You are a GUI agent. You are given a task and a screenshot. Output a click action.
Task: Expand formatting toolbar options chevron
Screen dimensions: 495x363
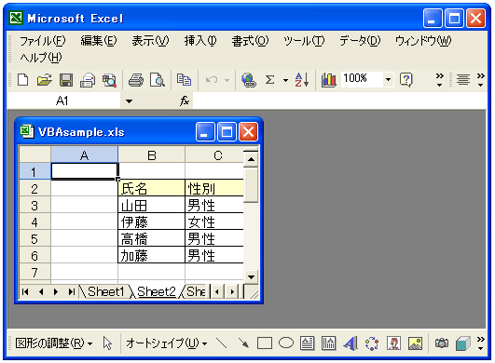coord(480,80)
